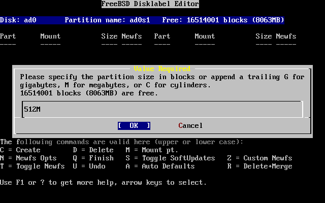The width and height of the screenshot is (325, 203).
Task: Click the Disk: ad0 header label
Action: [18, 20]
